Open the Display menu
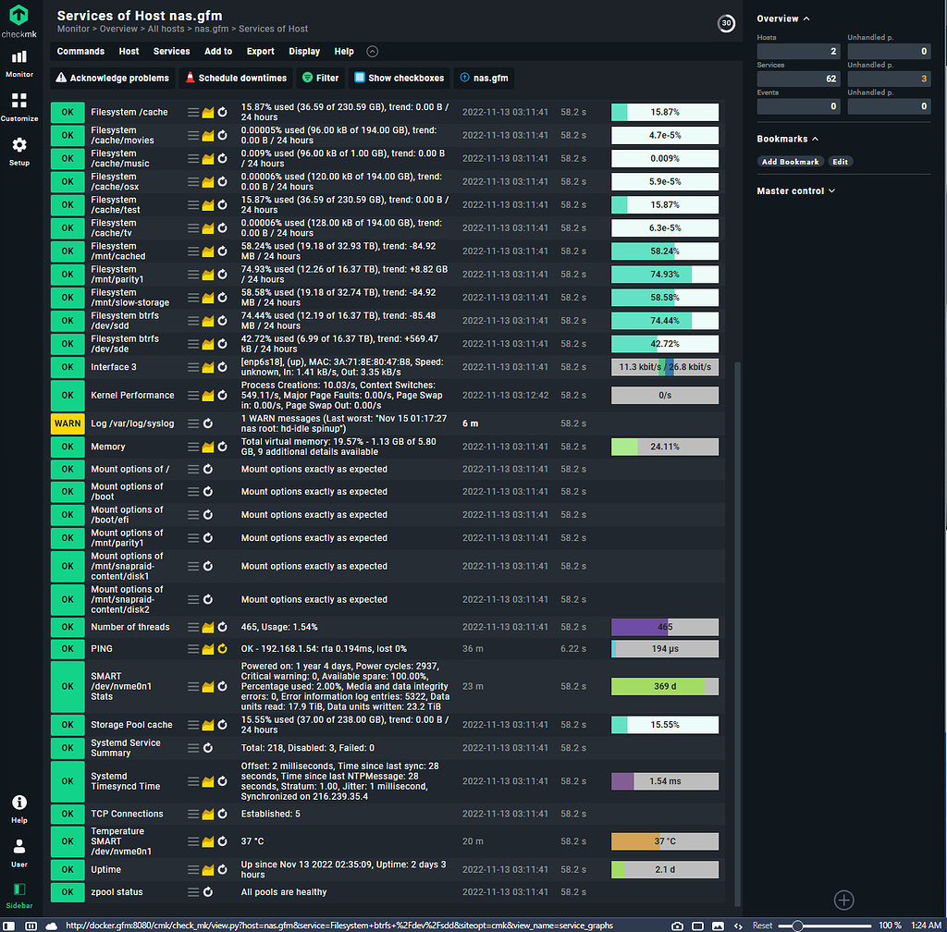 [304, 51]
